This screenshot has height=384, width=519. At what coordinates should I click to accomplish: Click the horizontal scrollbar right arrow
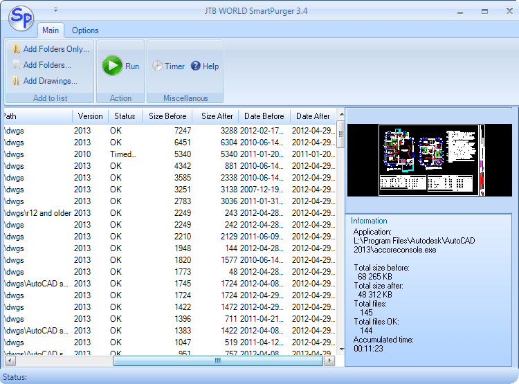tap(329, 360)
